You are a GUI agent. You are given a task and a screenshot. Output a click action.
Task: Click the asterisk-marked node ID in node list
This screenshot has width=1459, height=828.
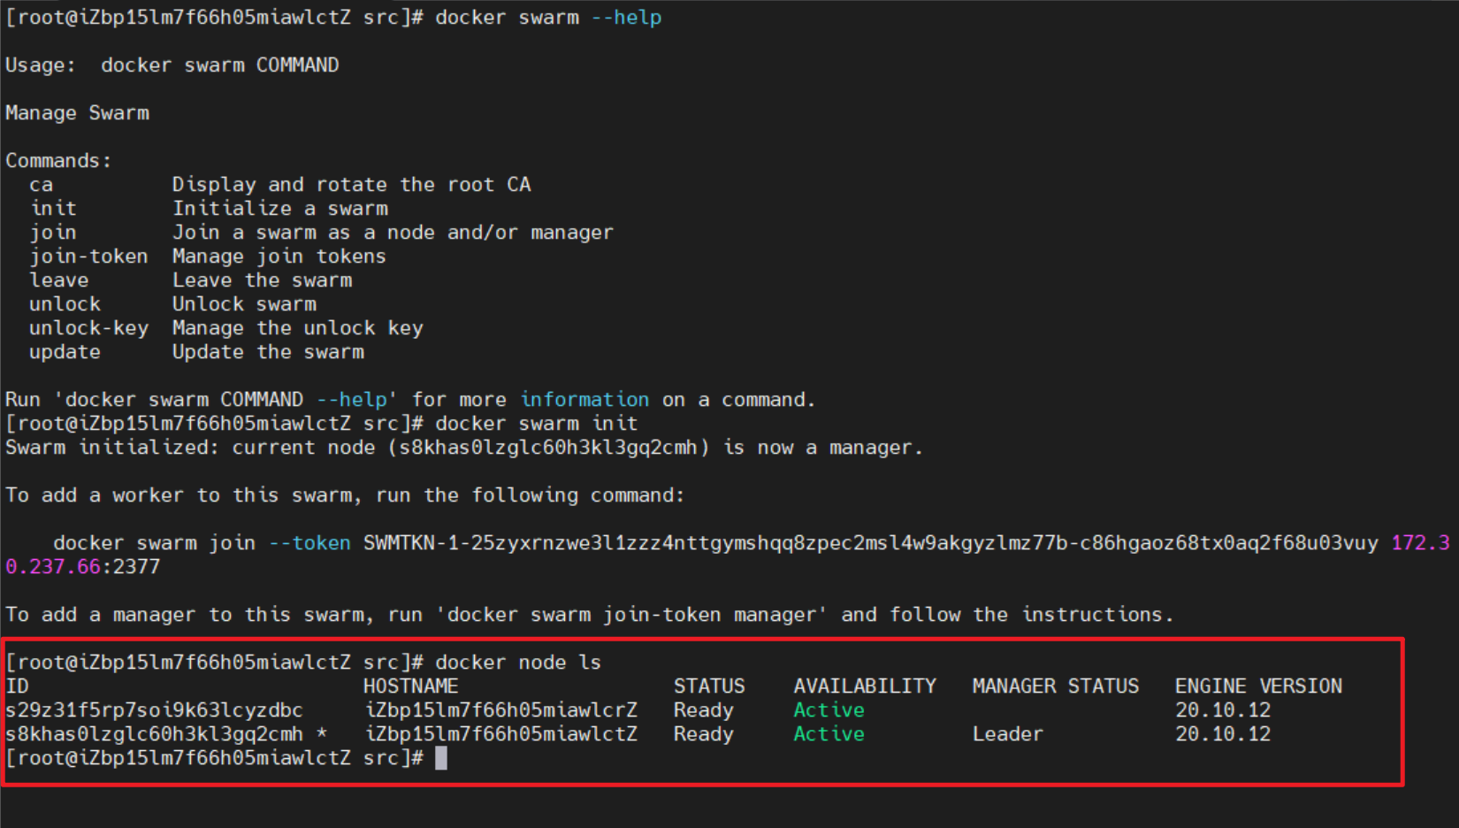click(154, 734)
